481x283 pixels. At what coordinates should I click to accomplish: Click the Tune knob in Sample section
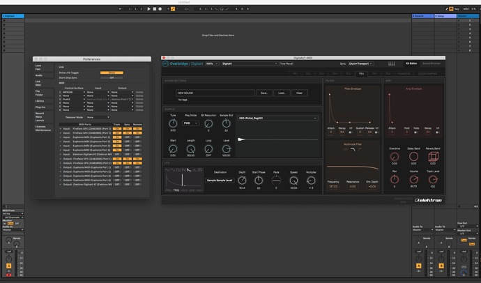[173, 123]
